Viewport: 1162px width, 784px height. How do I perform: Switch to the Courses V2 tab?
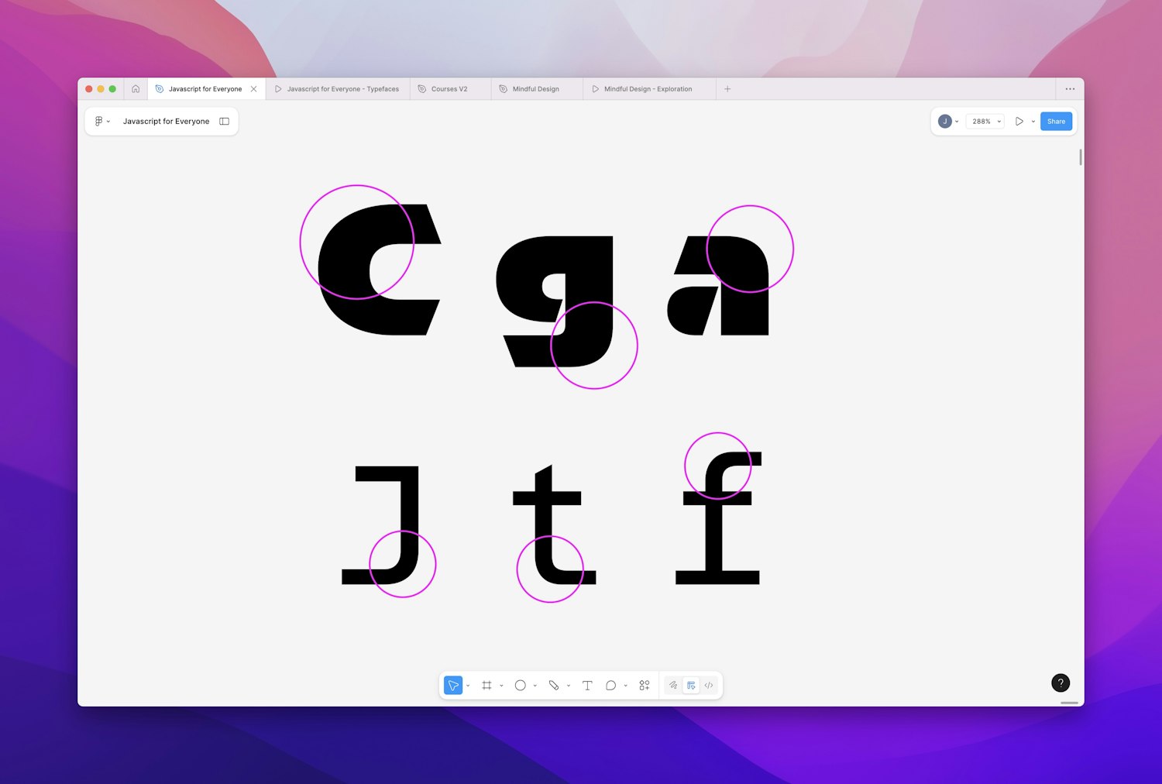coord(449,88)
